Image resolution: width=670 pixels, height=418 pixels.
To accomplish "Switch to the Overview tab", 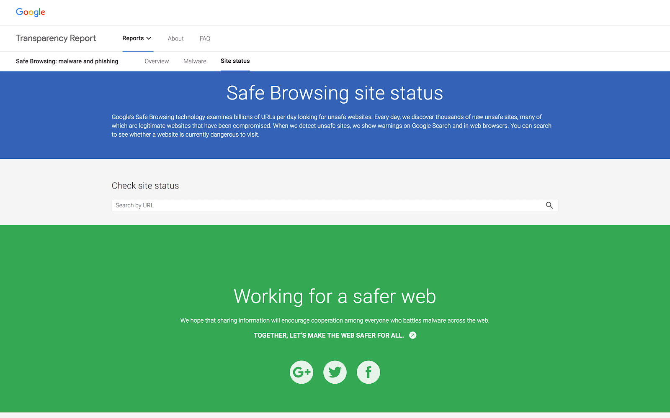I will point(156,61).
